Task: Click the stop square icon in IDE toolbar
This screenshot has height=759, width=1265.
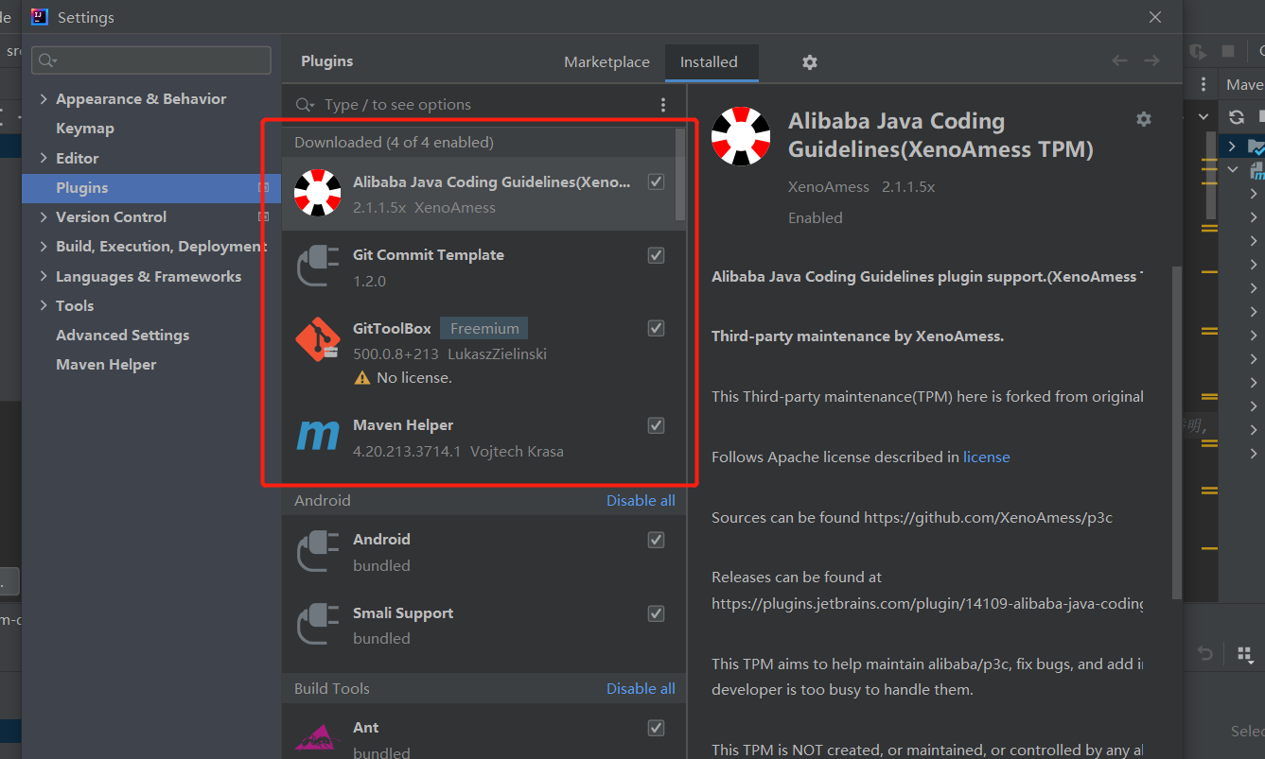Action: (1228, 51)
